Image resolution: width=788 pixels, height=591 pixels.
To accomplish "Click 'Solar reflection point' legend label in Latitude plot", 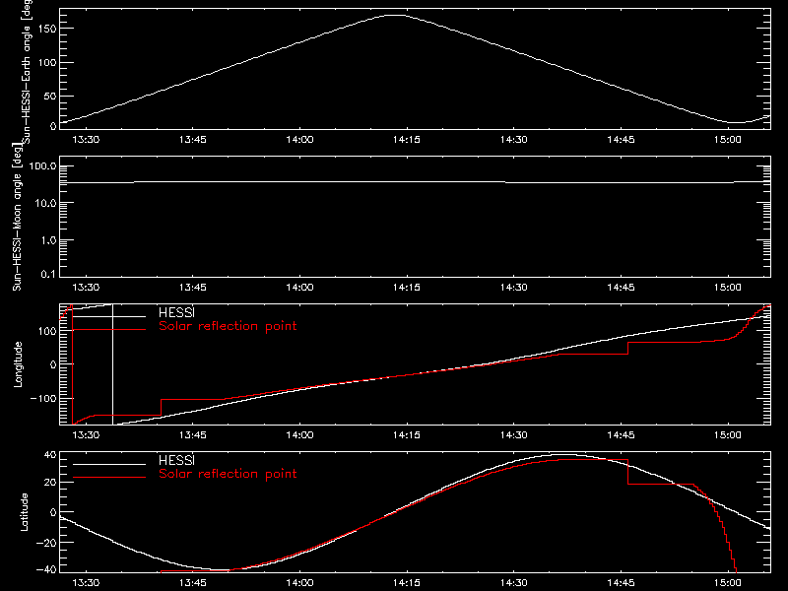I will (228, 474).
